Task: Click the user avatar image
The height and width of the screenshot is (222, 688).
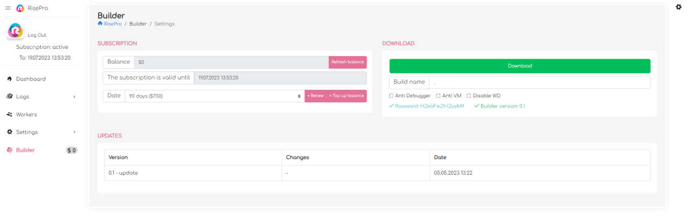Action: [15, 31]
